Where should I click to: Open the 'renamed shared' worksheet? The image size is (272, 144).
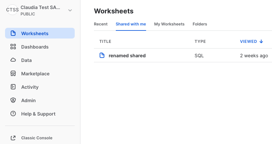pos(127,56)
